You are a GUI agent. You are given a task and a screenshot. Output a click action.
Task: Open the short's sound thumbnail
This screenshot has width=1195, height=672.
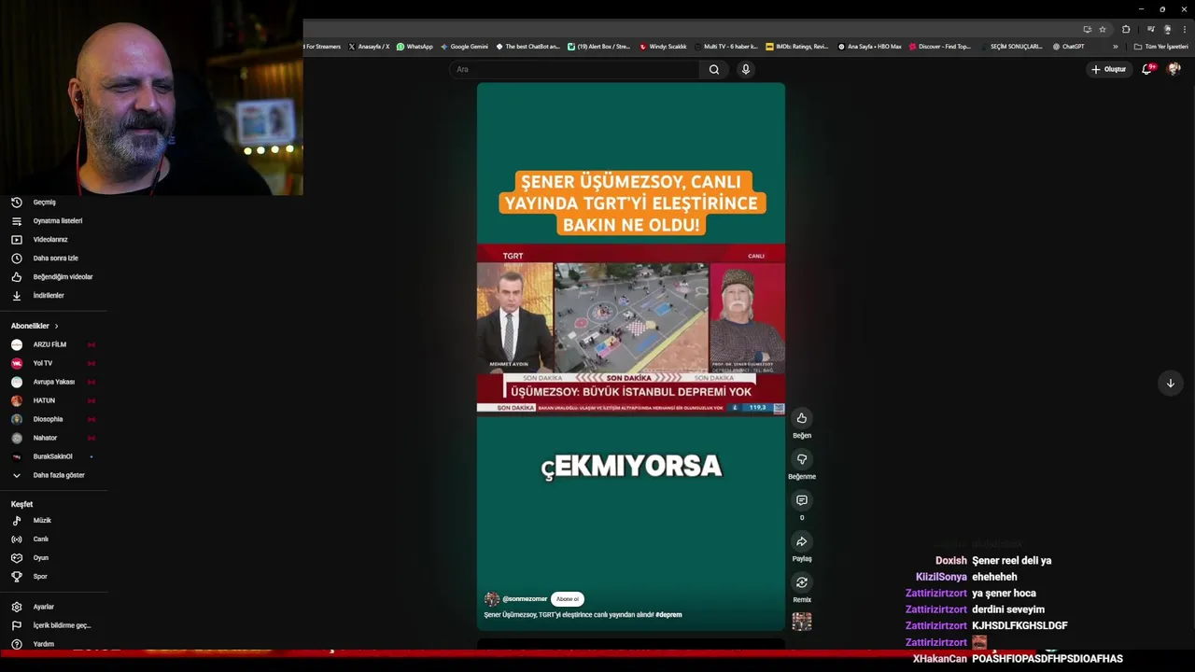click(801, 622)
